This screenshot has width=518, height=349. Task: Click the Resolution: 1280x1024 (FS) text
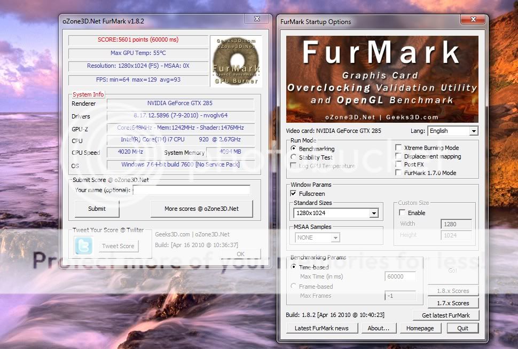coord(138,66)
